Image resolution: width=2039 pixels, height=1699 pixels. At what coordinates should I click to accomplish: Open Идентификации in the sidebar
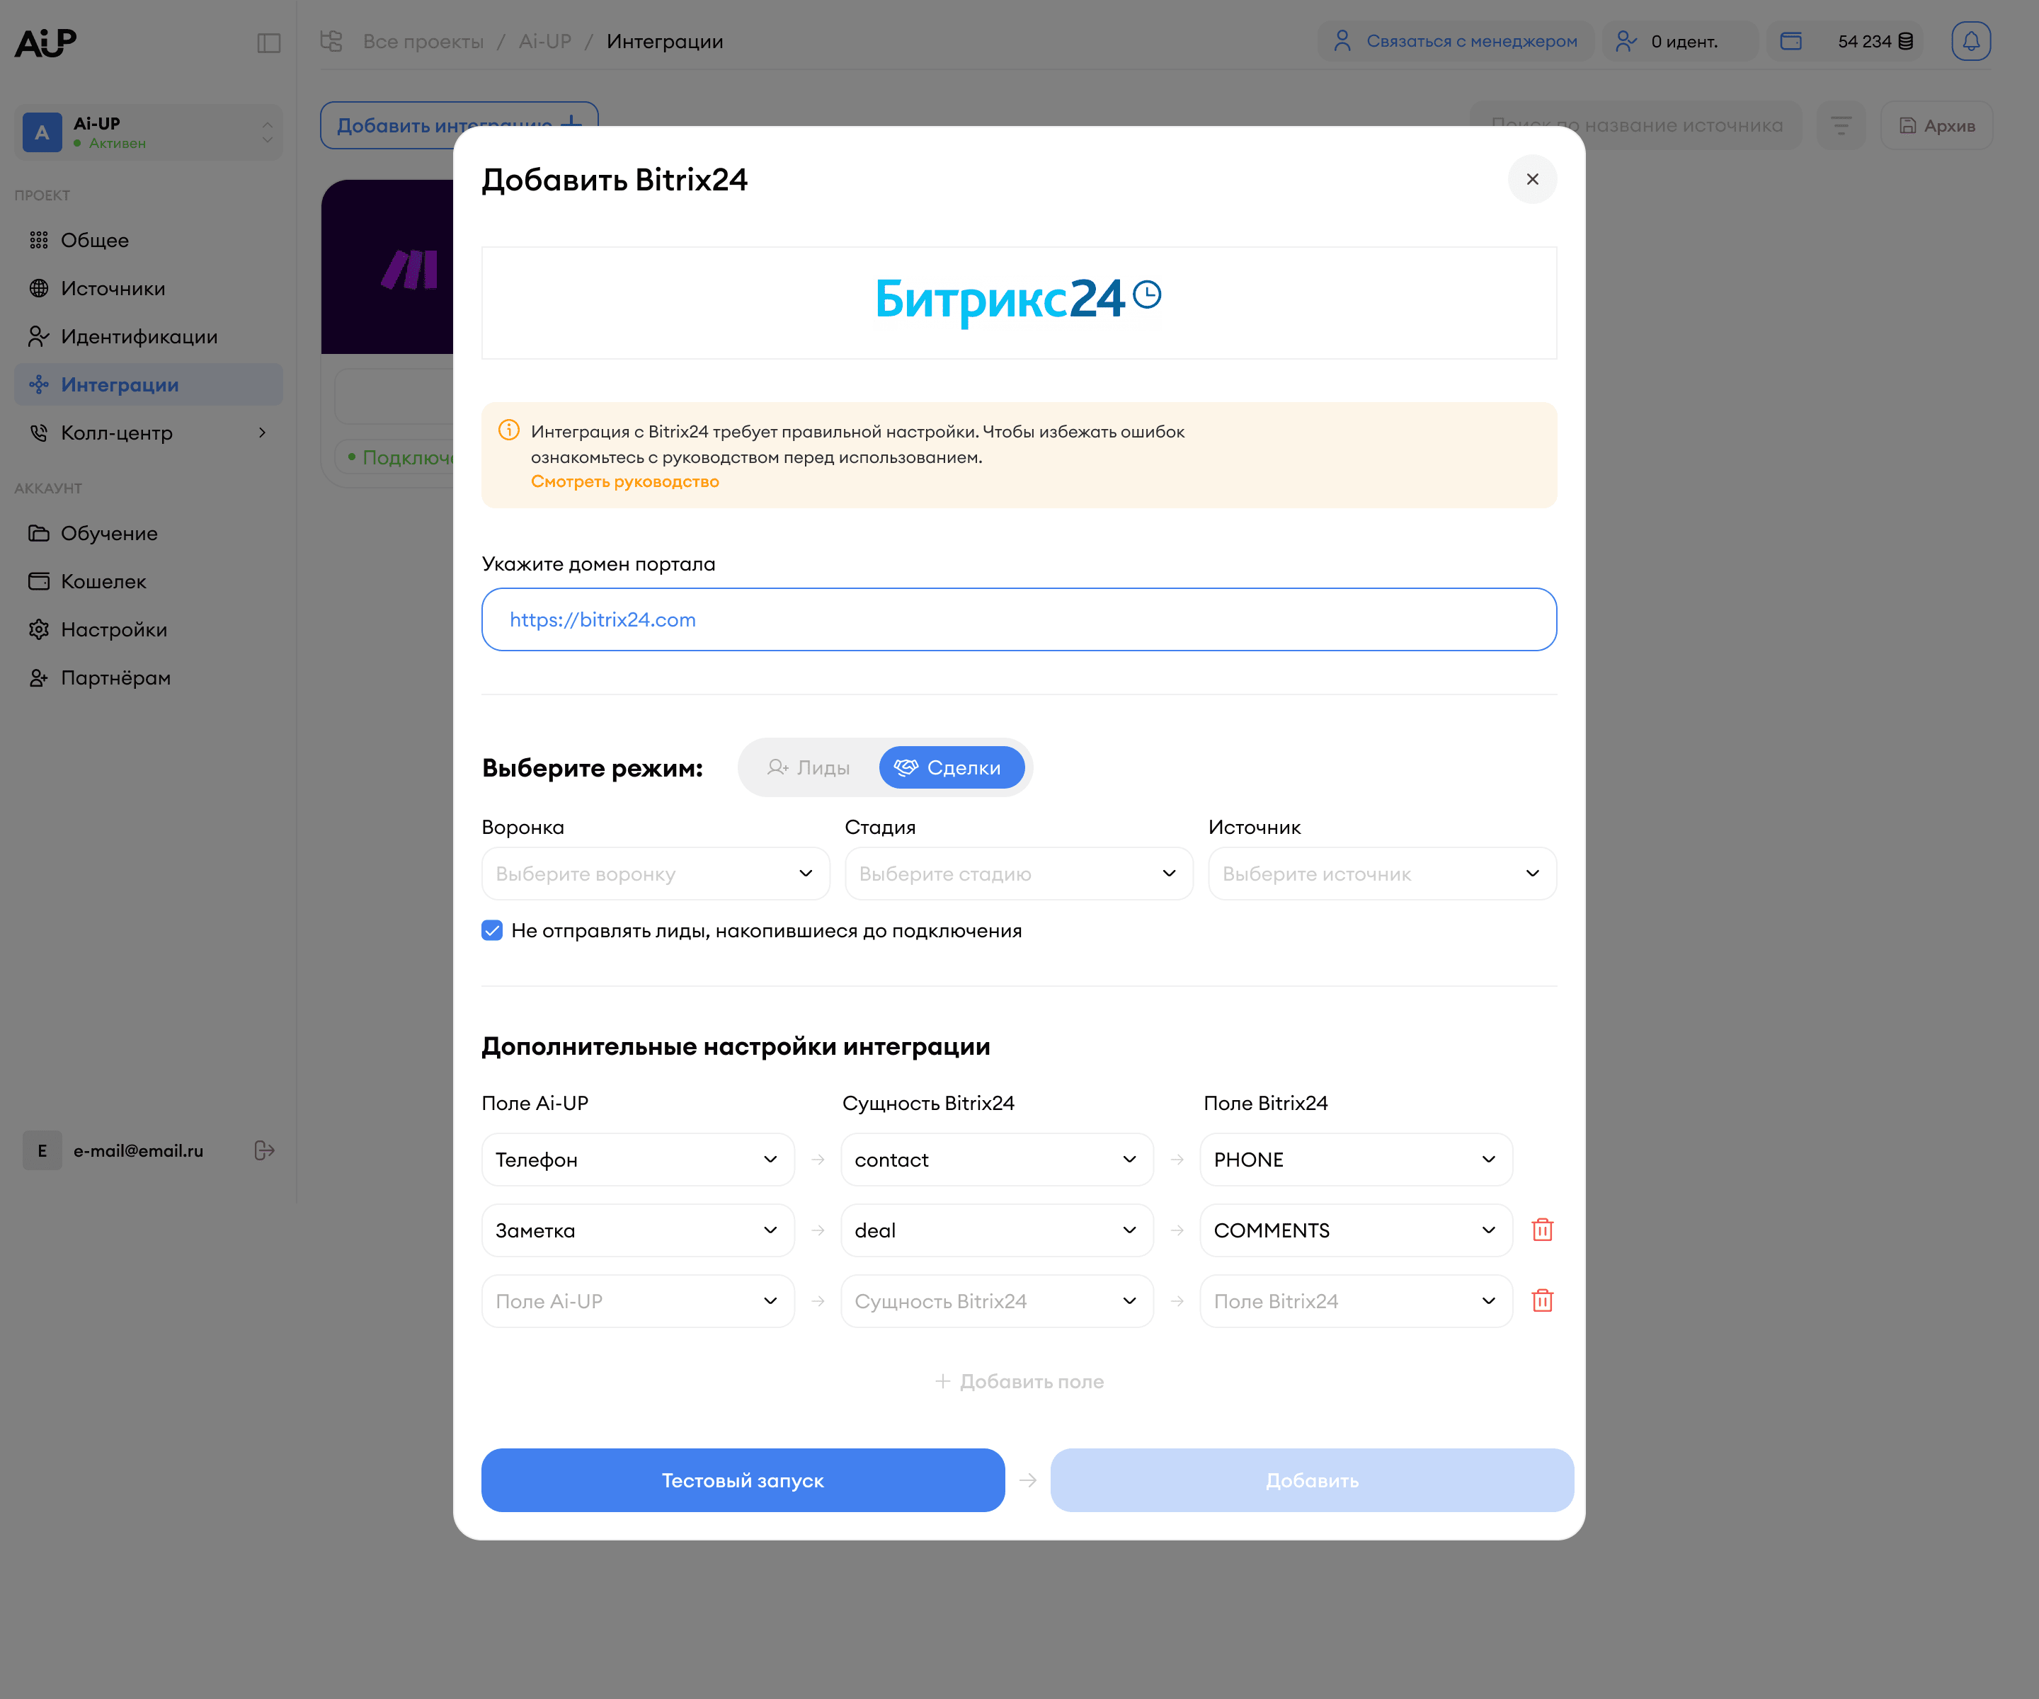149,337
